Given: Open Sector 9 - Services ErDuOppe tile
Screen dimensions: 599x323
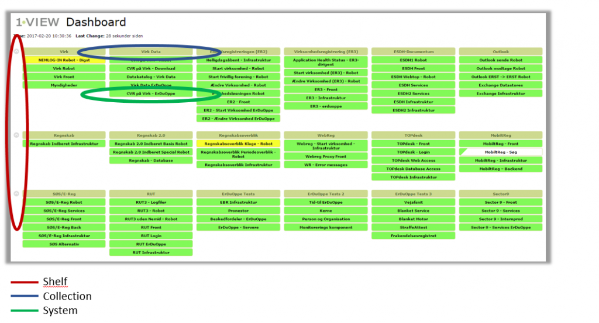Looking at the screenshot, I should (501, 227).
